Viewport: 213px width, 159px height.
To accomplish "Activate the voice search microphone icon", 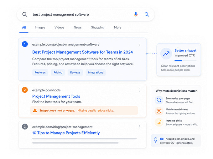I will pyautogui.click(x=136, y=14).
